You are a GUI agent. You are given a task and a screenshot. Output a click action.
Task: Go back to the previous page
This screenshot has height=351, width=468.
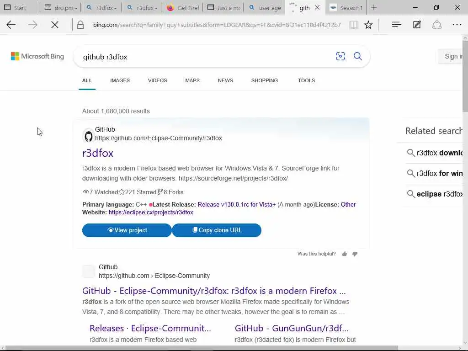pyautogui.click(x=11, y=25)
